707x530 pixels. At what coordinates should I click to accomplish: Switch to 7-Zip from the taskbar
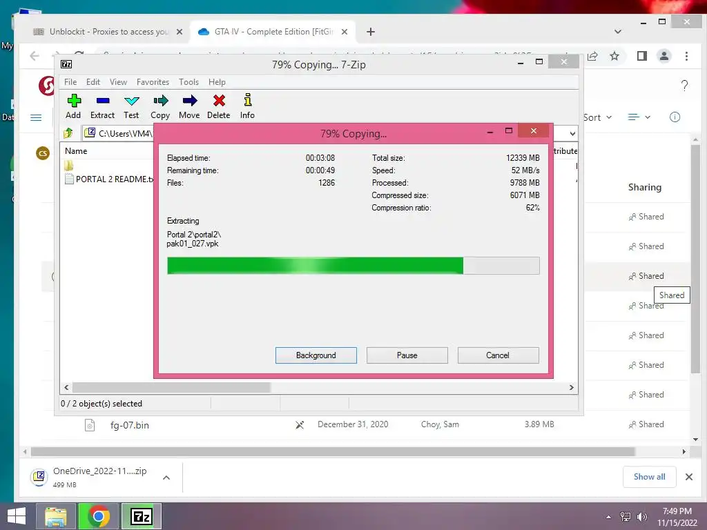point(141,516)
